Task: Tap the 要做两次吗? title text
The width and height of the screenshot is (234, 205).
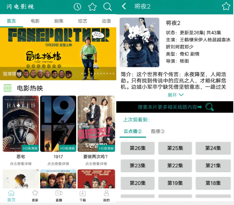Action: click(96, 157)
